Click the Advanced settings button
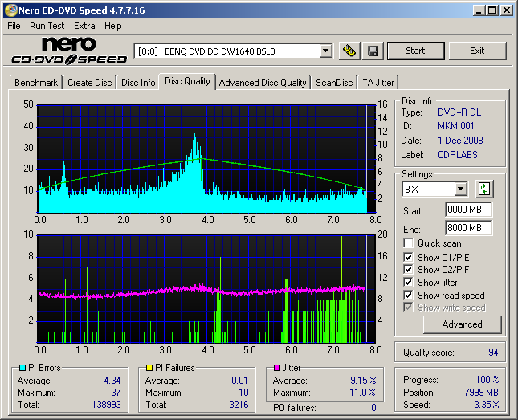 click(x=462, y=324)
